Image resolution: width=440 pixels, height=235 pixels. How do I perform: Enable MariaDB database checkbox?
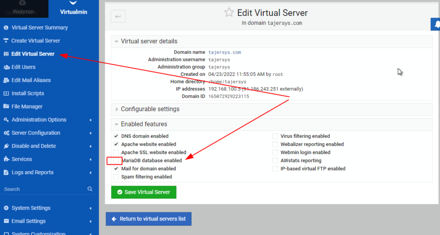pyautogui.click(x=116, y=160)
